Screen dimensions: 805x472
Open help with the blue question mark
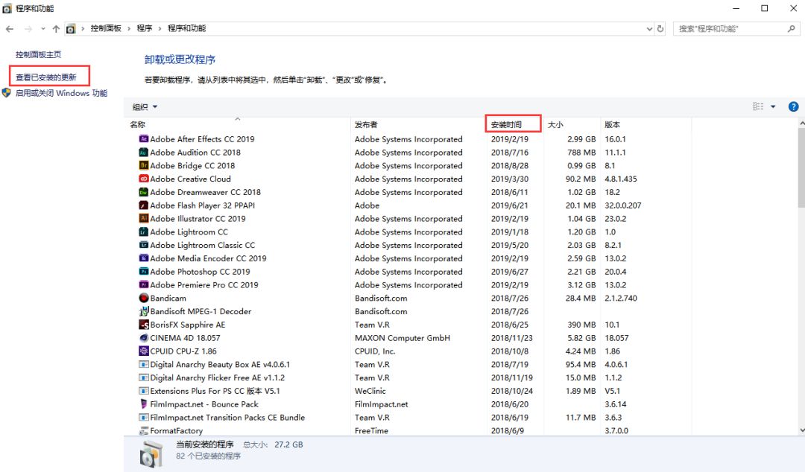(793, 106)
